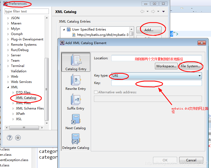Image resolution: width=211 pixels, height=168 pixels.
Task: Expand the Maven tree node
Action: point(8,23)
